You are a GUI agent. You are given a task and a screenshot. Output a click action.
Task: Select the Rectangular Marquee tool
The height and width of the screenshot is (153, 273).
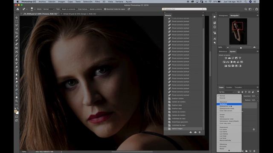point(17,22)
